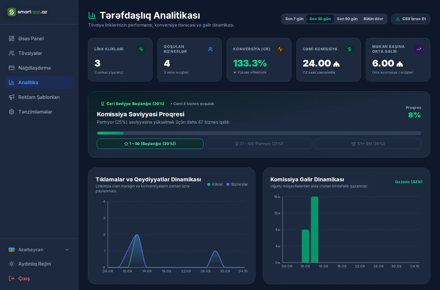The height and width of the screenshot is (290, 440).
Task: Toggle Aydınlıq Rejim light mode
Action: point(39,264)
